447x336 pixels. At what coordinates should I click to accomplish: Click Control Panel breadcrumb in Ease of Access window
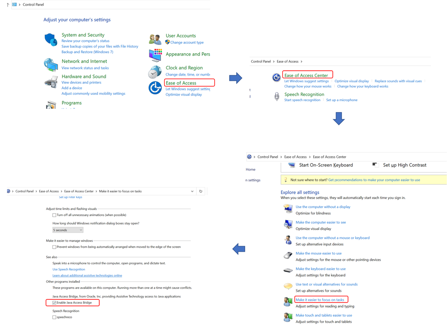(260, 62)
